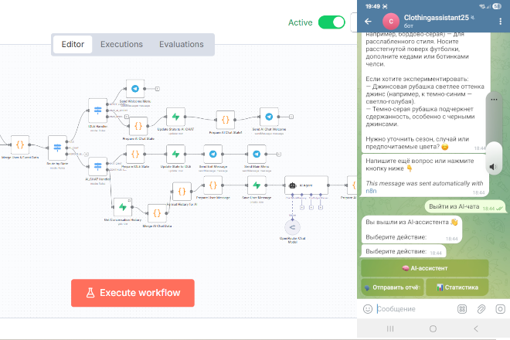510x340 pixels.
Task: Tap the Android home button
Action: point(433,329)
